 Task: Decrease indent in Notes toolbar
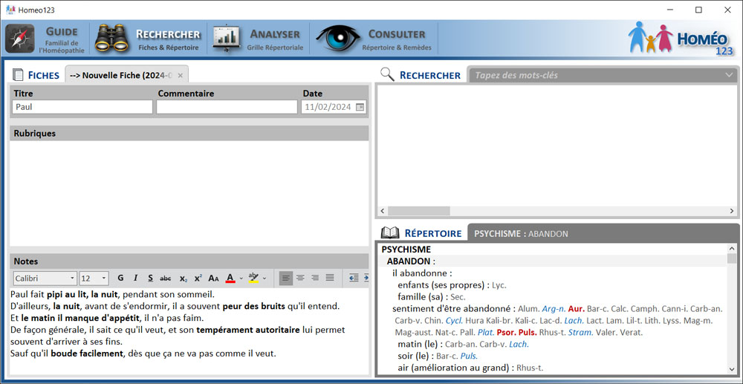tap(354, 278)
